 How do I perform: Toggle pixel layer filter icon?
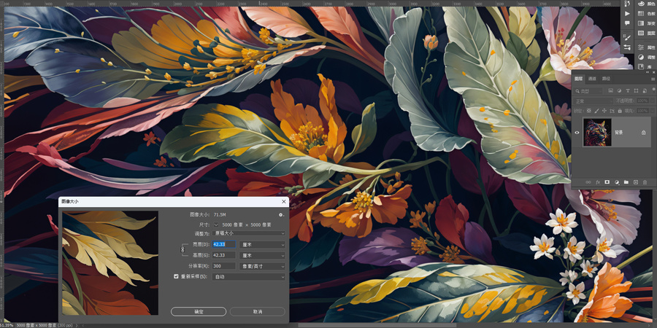pyautogui.click(x=610, y=90)
